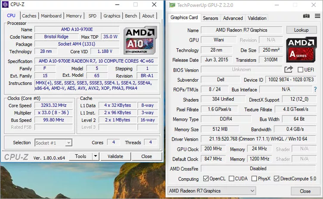Toggle the PhysX checkbox
This screenshot has height=199, width=323.
click(255, 178)
